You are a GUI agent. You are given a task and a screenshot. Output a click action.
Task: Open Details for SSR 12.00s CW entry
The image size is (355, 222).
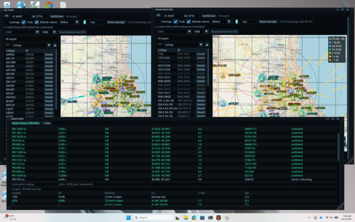point(201,101)
